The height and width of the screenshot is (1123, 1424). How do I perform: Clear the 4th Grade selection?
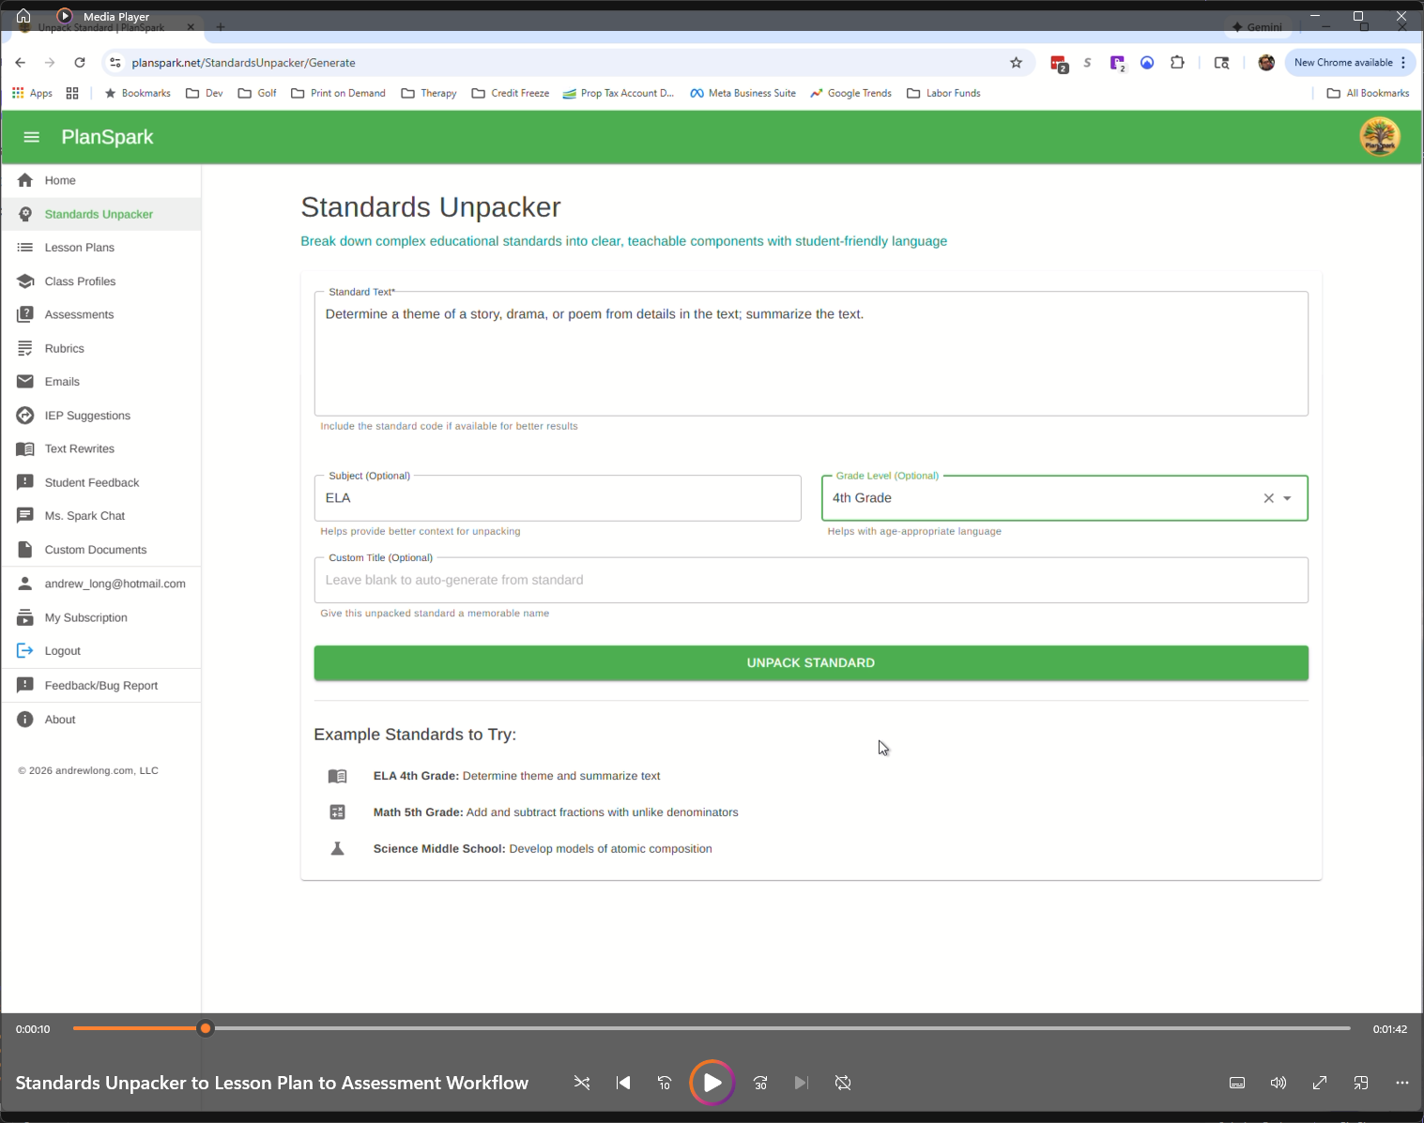pyautogui.click(x=1268, y=498)
